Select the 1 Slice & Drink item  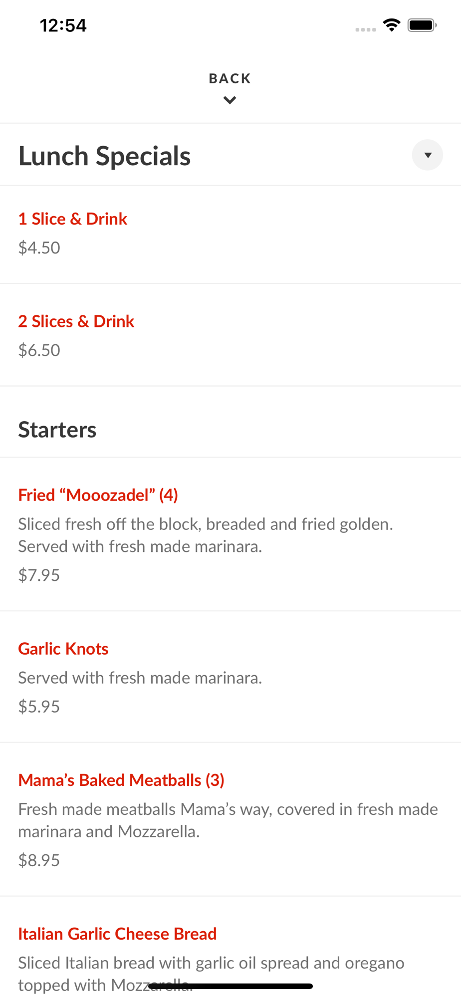[x=73, y=219]
